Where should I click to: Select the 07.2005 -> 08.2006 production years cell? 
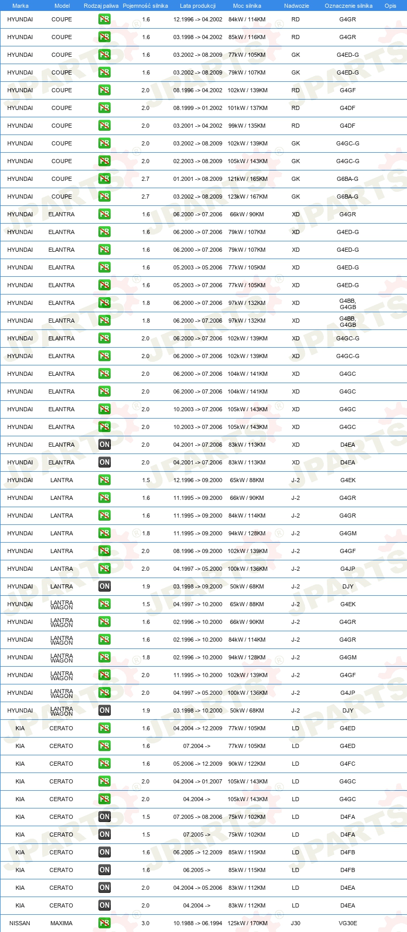pyautogui.click(x=198, y=817)
